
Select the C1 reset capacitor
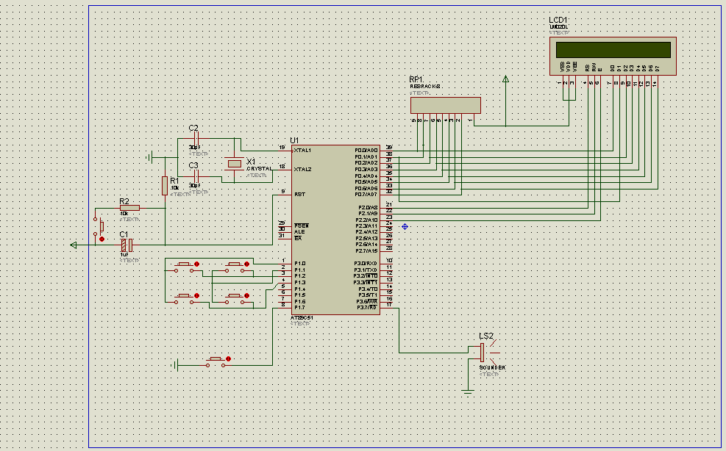[127, 245]
